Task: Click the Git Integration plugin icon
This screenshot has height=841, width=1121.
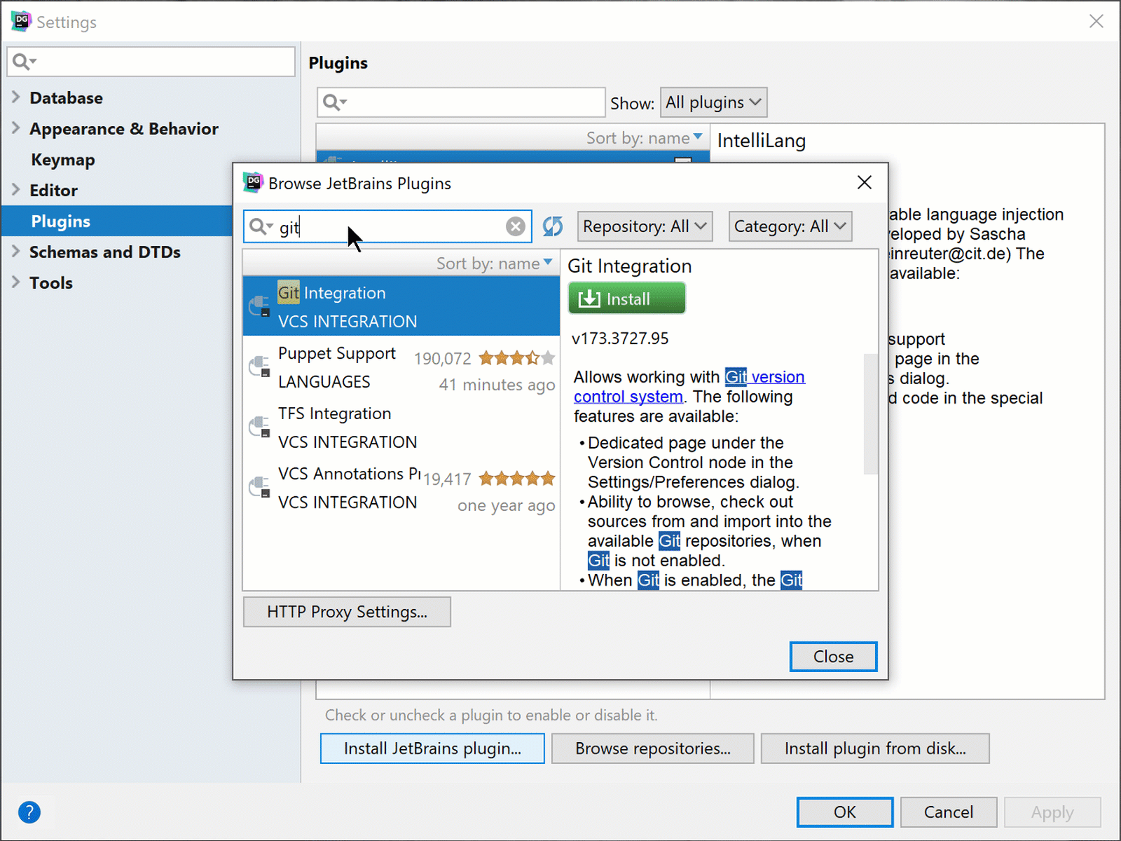Action: (260, 306)
